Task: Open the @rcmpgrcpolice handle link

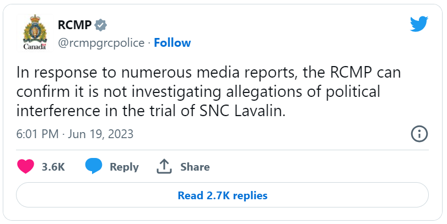Action: (x=101, y=43)
